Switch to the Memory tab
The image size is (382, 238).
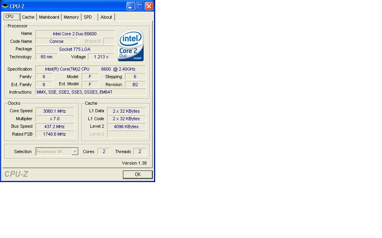(x=71, y=17)
